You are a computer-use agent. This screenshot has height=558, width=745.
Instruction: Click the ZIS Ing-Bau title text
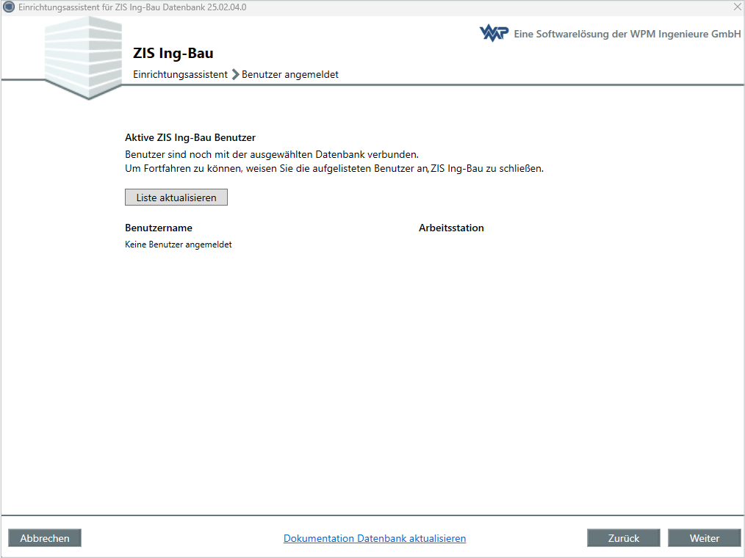(x=173, y=53)
